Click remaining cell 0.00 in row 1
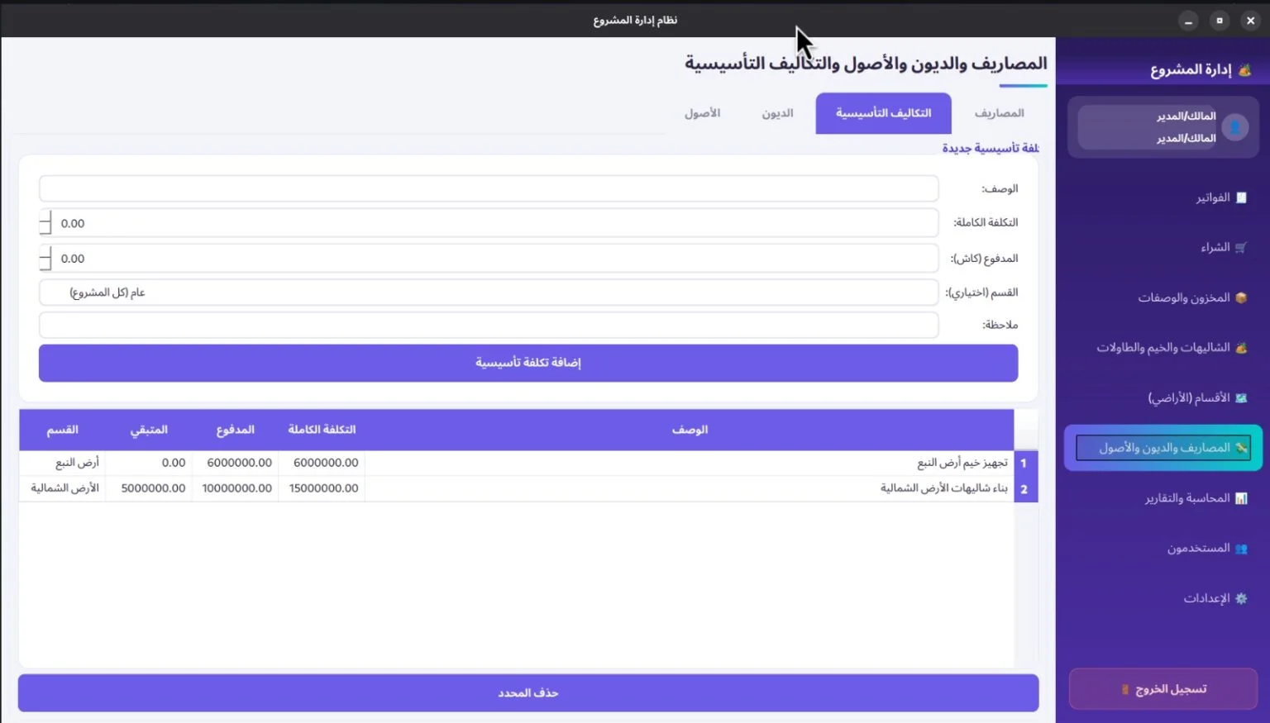1270x723 pixels. (x=149, y=463)
